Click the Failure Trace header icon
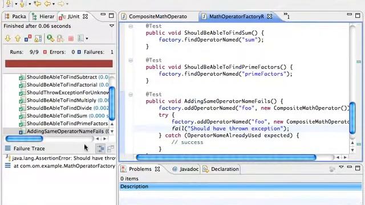The width and height of the screenshot is (365, 205). [7, 148]
